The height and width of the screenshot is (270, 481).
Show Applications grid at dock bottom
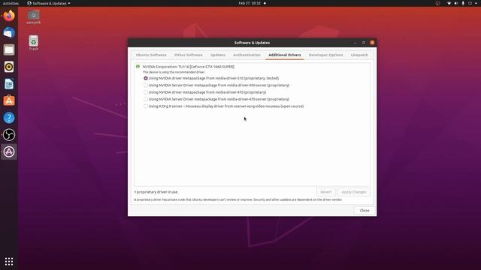tap(9, 261)
